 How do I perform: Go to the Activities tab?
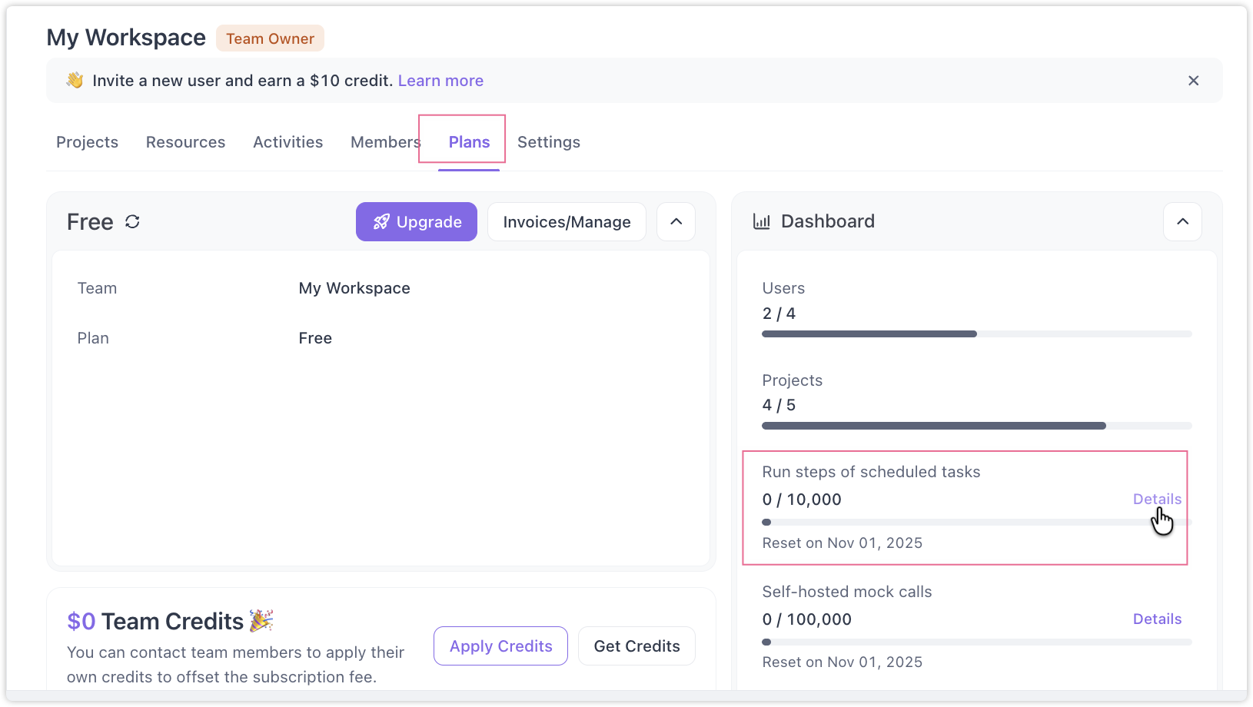click(287, 142)
